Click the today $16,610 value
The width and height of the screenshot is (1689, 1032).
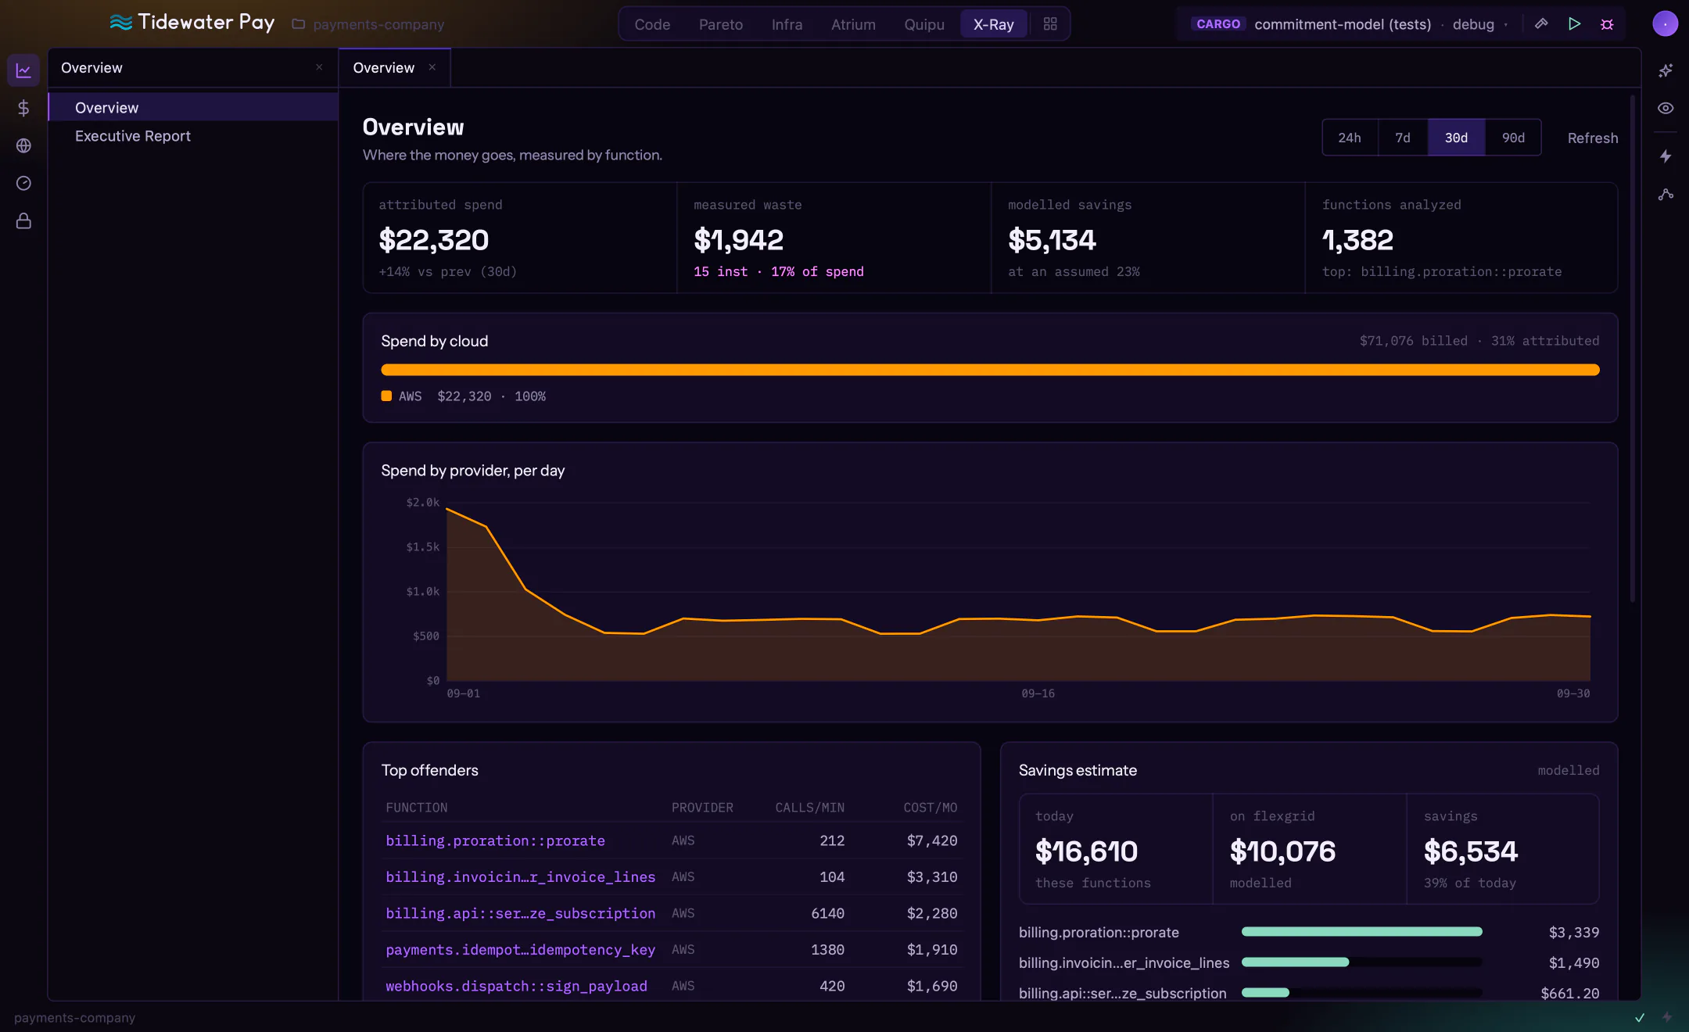point(1086,851)
